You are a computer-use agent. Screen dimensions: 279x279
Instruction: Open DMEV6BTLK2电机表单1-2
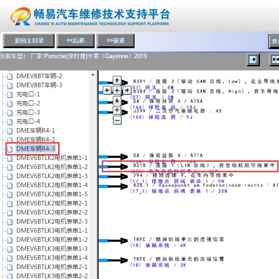click(52, 167)
